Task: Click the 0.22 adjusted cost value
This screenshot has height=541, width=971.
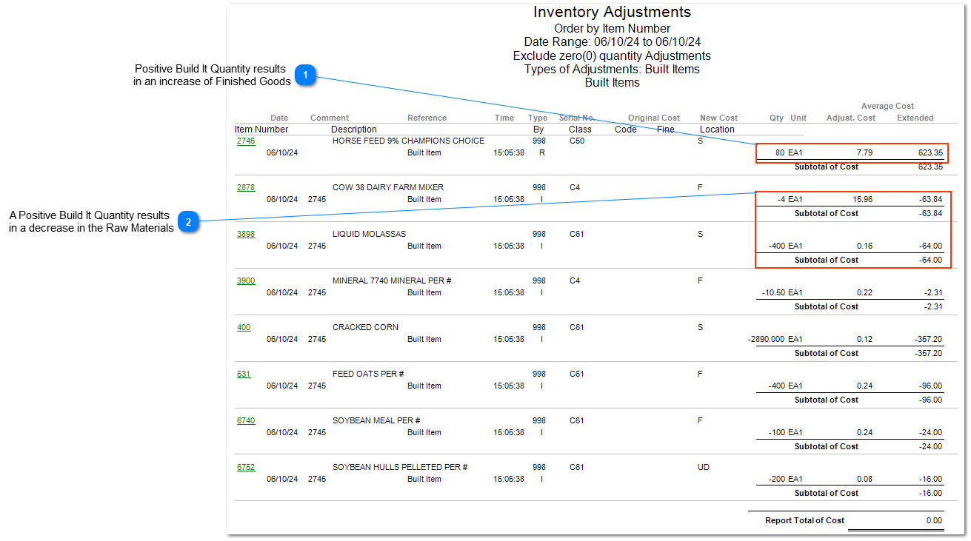Action: [x=864, y=292]
